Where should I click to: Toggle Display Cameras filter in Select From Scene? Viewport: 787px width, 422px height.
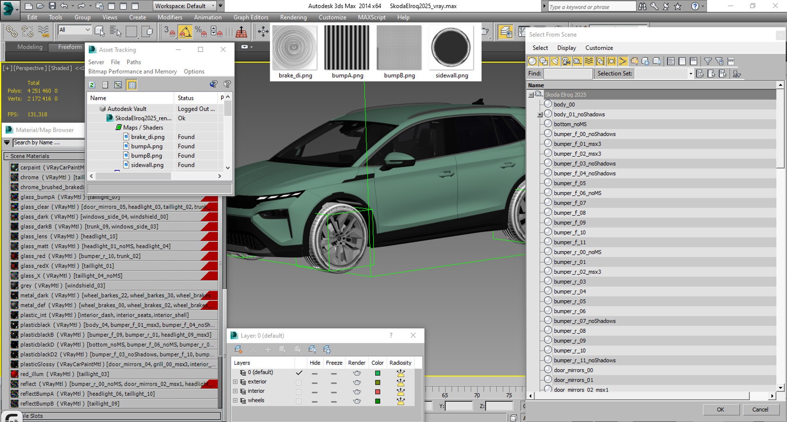[566, 61]
